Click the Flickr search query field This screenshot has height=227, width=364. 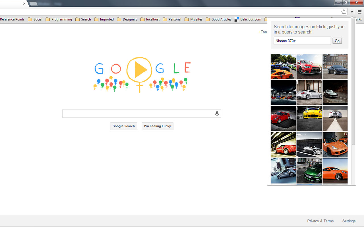pos(302,41)
